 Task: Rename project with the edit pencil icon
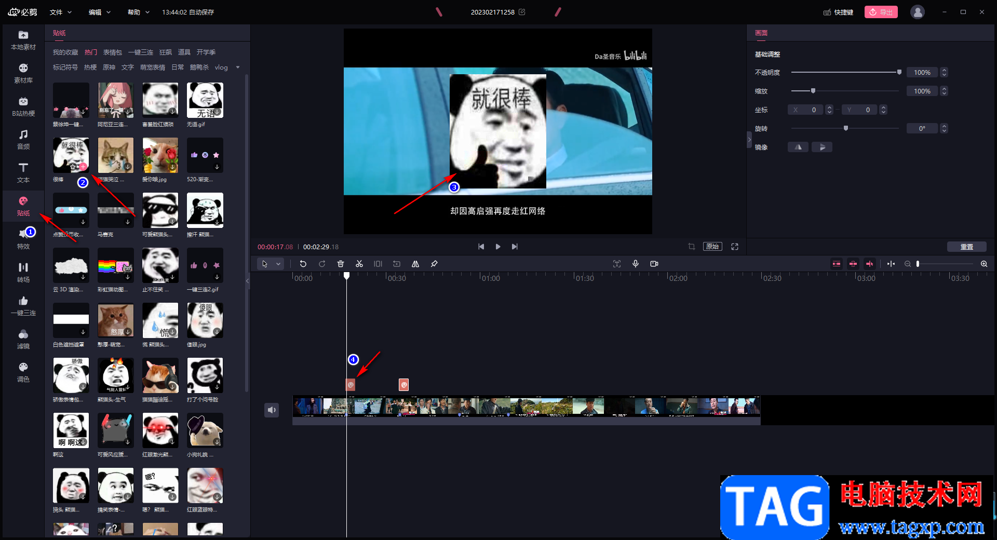tap(522, 12)
